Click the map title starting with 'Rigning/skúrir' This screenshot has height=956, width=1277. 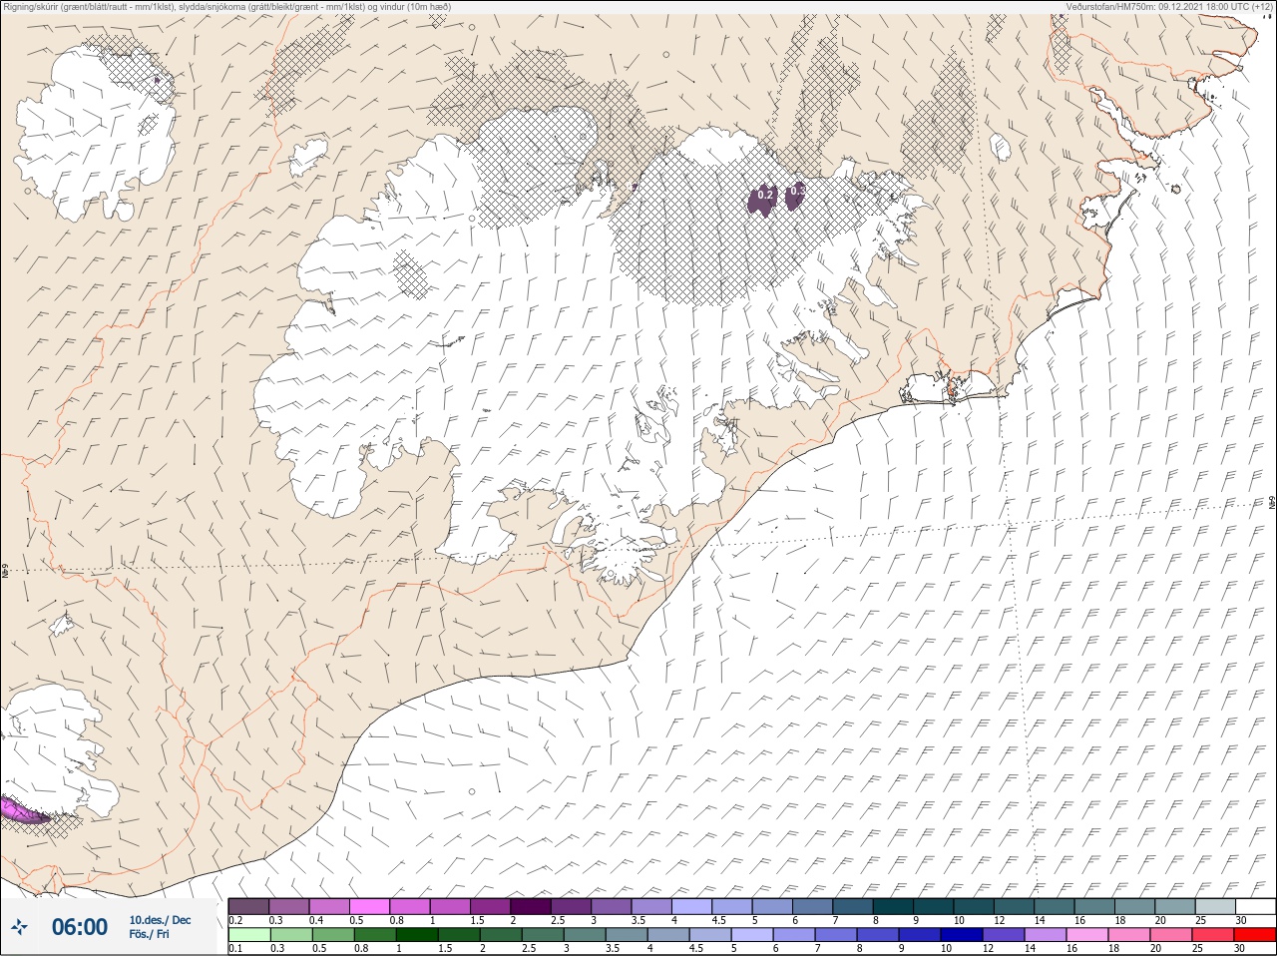[x=227, y=6]
